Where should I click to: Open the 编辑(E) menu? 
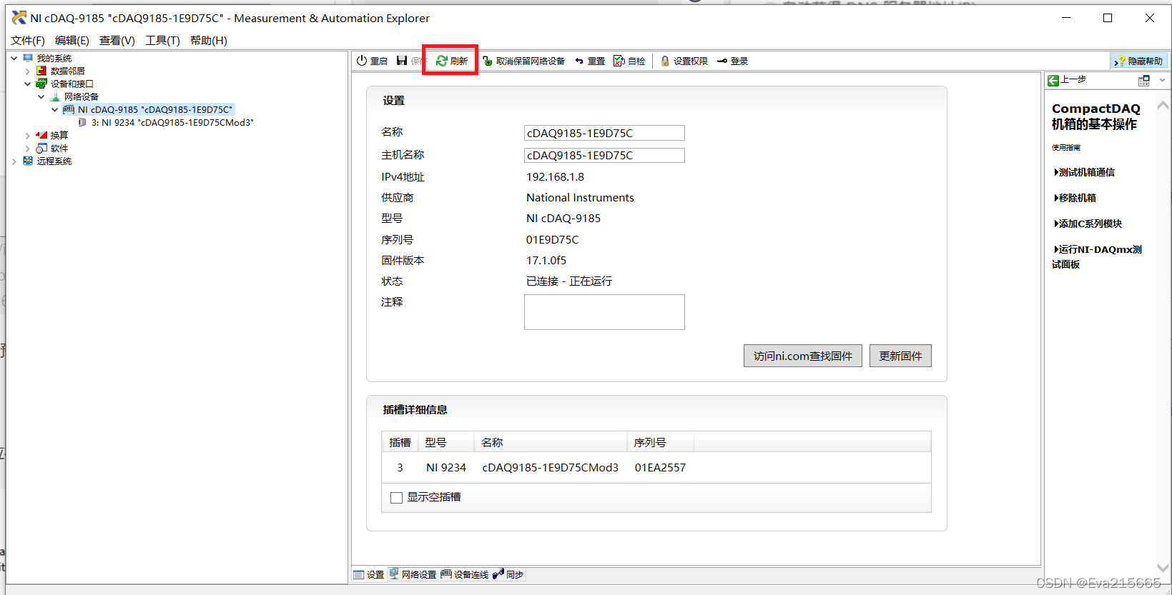72,40
